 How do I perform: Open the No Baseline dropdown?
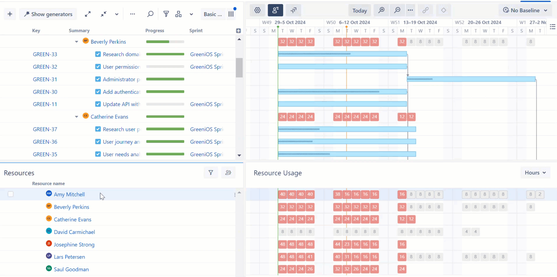(x=525, y=10)
